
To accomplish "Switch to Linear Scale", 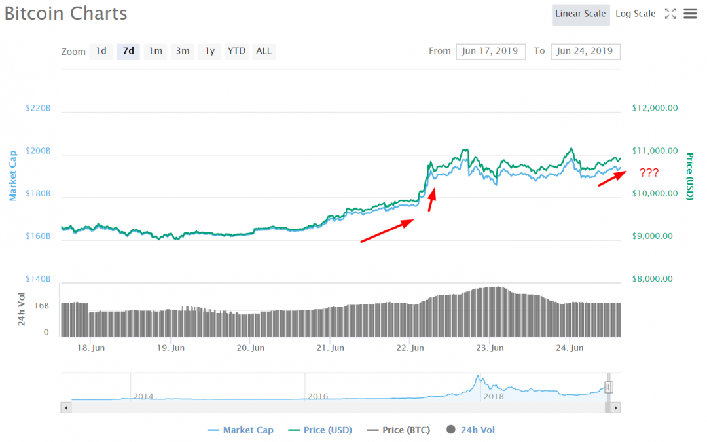I will coord(580,14).
